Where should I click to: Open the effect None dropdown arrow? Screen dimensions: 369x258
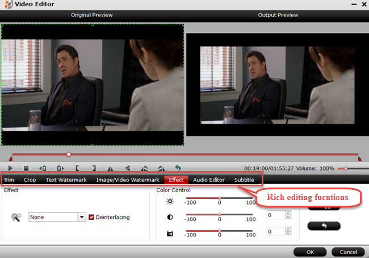click(x=82, y=217)
